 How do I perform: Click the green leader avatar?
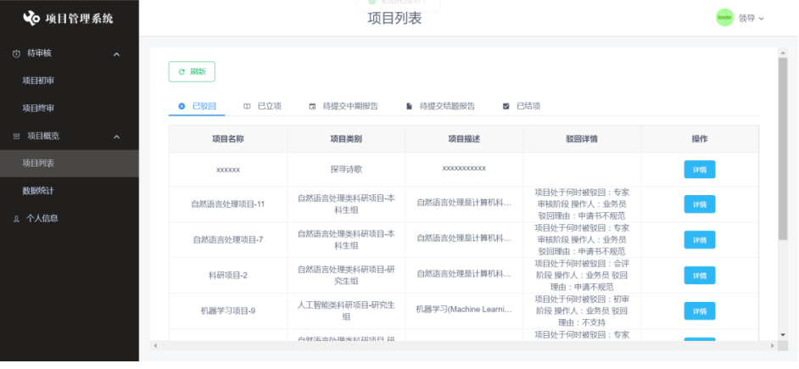pos(724,18)
